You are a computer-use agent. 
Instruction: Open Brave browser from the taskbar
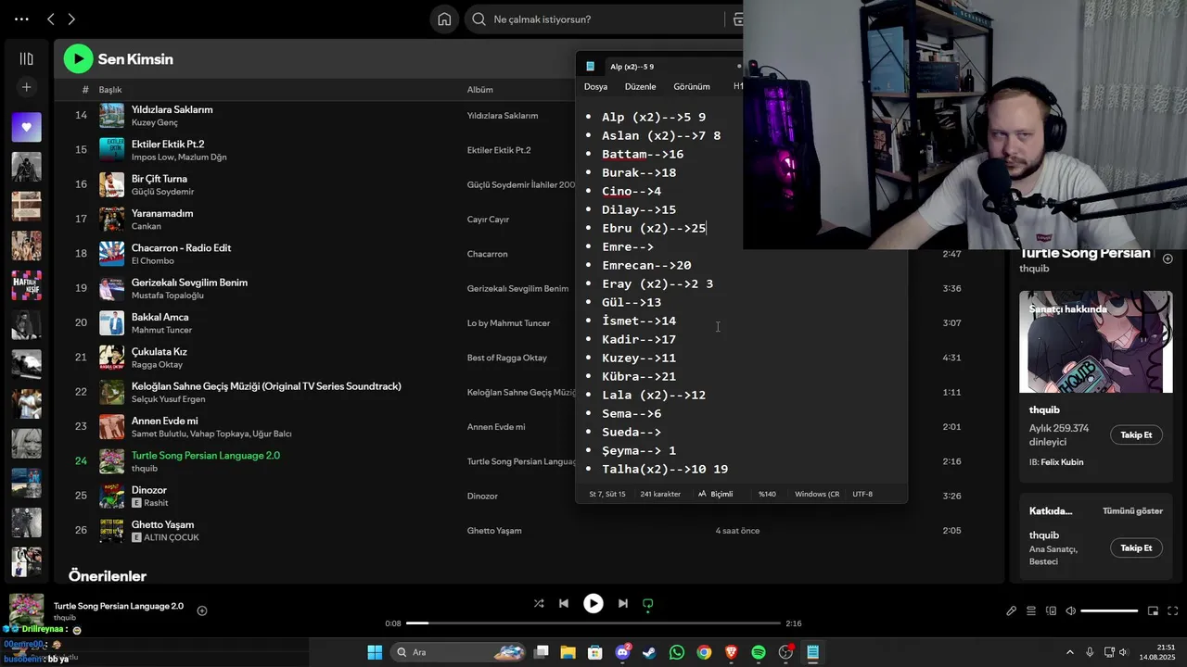click(x=731, y=652)
